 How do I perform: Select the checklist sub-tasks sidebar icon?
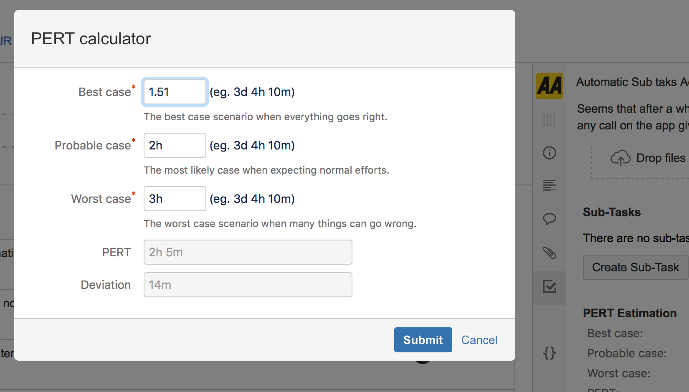(x=549, y=287)
